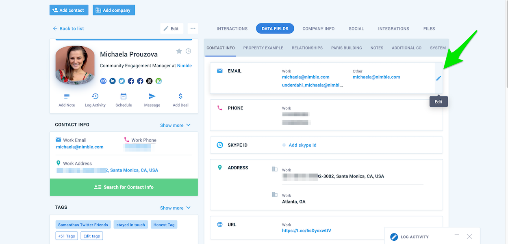Click the Twitter profile icon
Viewport: 508px width, 244px height.
click(x=122, y=81)
